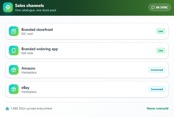This screenshot has width=174, height=117.
Task: Click the Connected badge on Amazon
Action: click(157, 70)
